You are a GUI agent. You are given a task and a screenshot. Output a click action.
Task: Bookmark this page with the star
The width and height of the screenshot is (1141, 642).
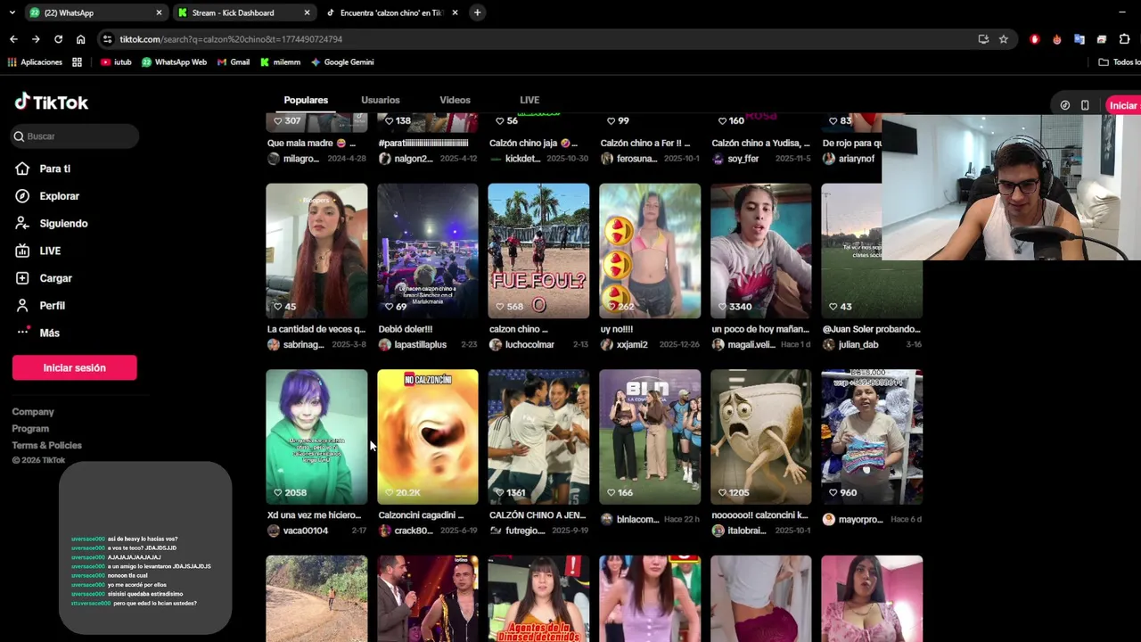pyautogui.click(x=1004, y=39)
